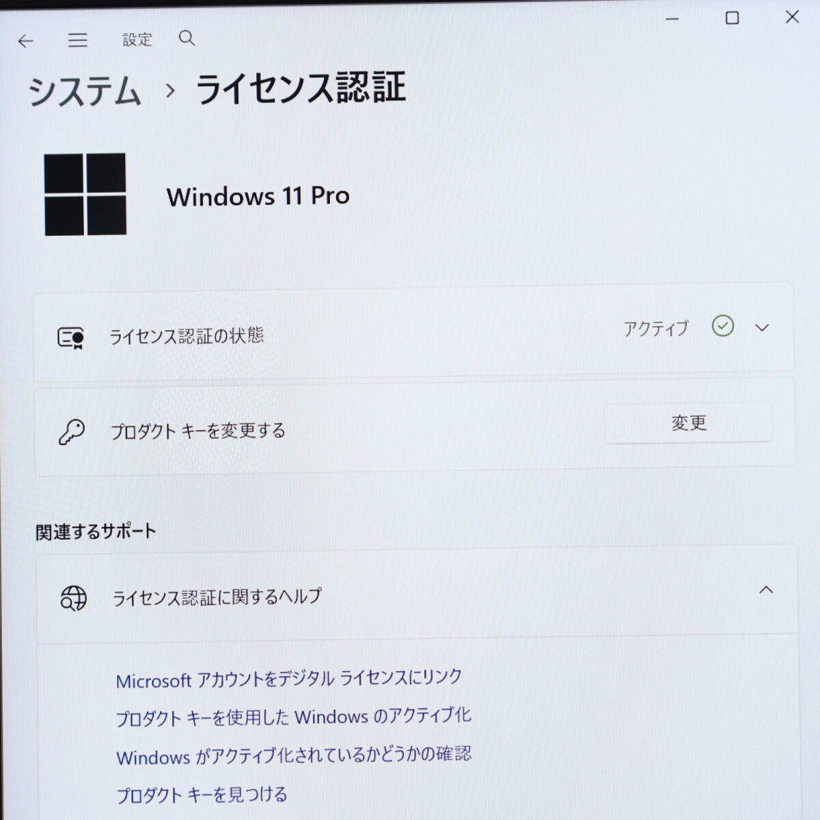The width and height of the screenshot is (820, 820).
Task: Open Microsoft アカウントをデジタル ライセンスにリンク link
Action: point(289,679)
